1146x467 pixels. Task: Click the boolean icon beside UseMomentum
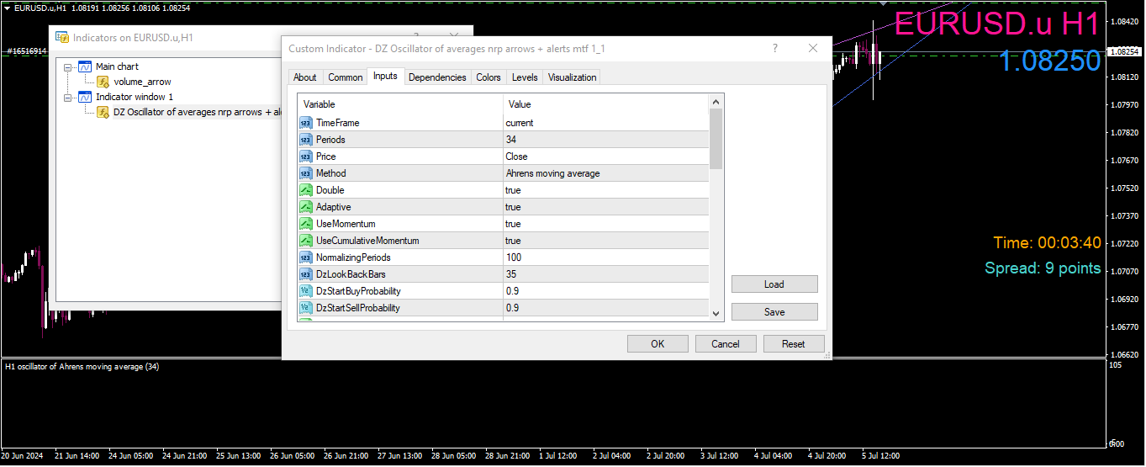pyautogui.click(x=306, y=224)
